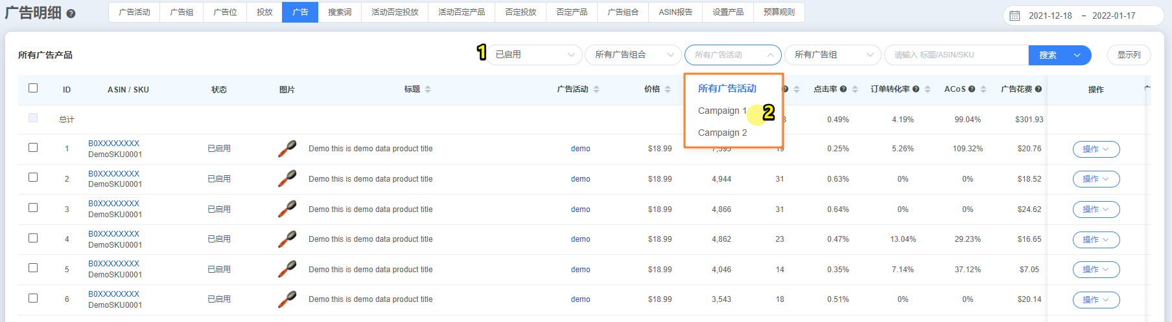
Task: Click the info icon beside 订单转化率
Action: pyautogui.click(x=916, y=89)
